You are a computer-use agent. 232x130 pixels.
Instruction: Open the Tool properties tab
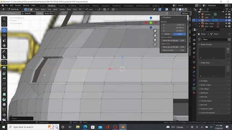click(194, 35)
